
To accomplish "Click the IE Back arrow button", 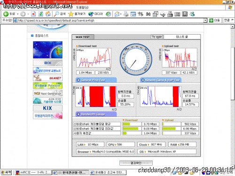I will (6, 14).
